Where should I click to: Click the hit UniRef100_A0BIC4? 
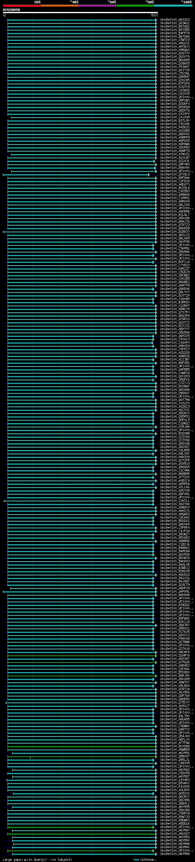175,480
